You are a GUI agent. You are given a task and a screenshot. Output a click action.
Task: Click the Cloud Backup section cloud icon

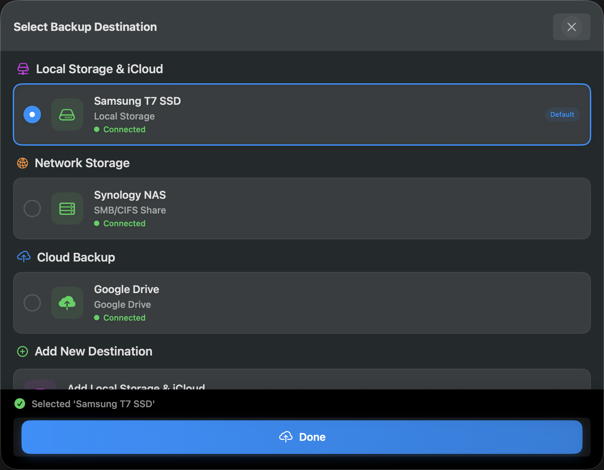23,257
